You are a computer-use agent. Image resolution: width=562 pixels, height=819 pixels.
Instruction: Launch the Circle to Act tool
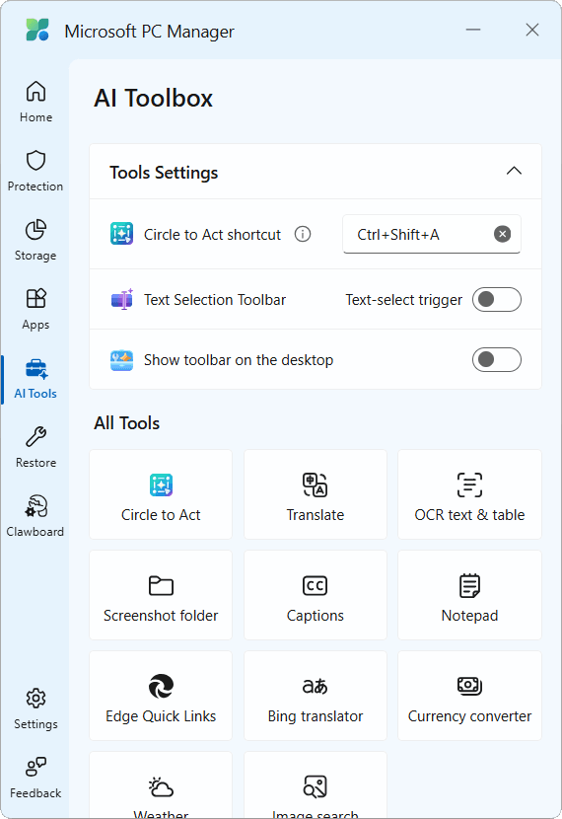point(161,494)
